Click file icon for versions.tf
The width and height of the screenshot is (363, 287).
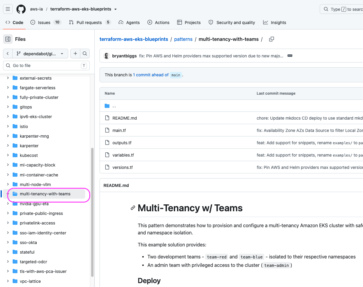tap(107, 167)
